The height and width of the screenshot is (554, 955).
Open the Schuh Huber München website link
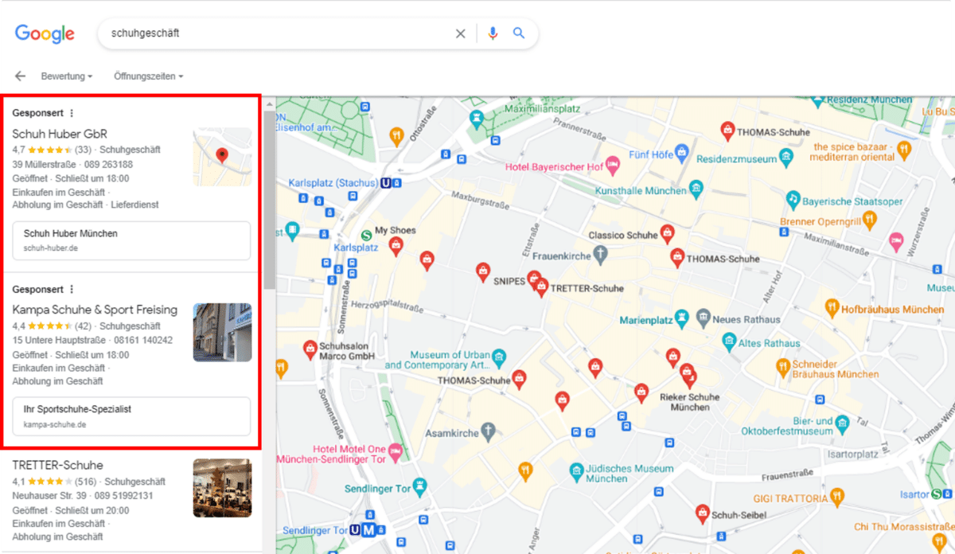pos(132,240)
